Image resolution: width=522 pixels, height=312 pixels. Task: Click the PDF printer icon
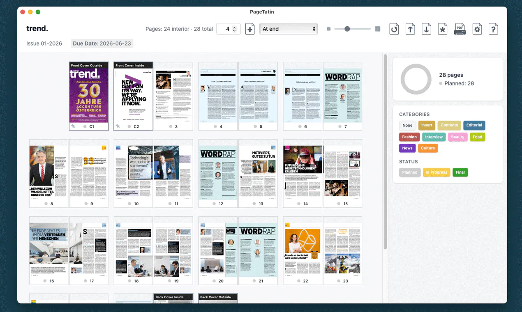pos(460,29)
